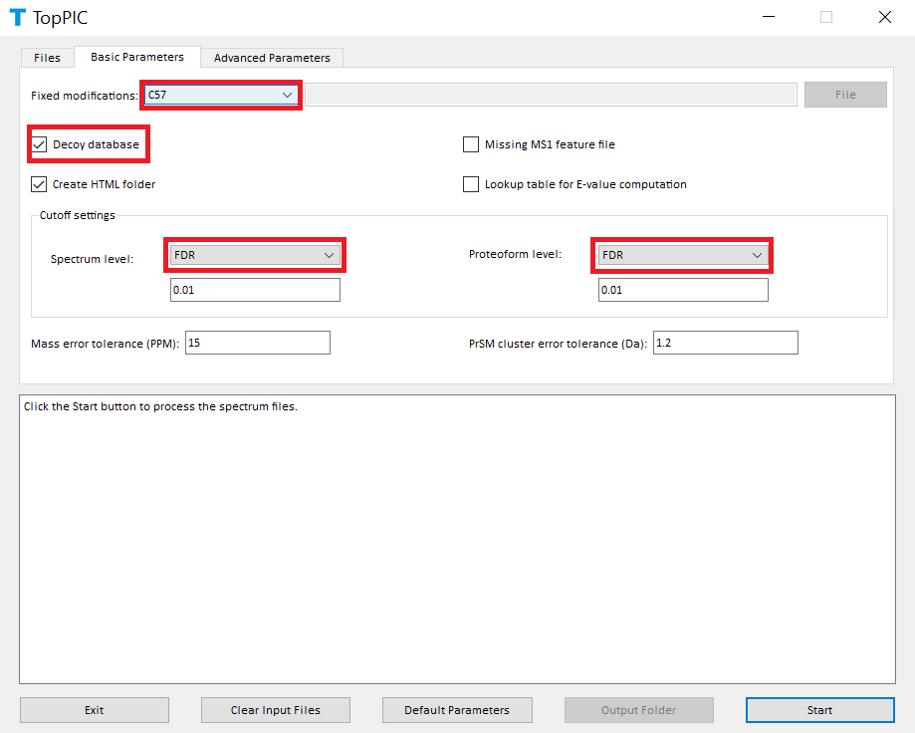Viewport: 915px width, 733px height.
Task: Expand the Proteoform level FDR dropdown
Action: (683, 255)
